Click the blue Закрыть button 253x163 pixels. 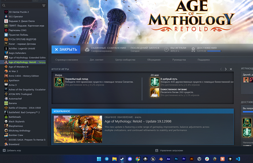tap(66, 50)
